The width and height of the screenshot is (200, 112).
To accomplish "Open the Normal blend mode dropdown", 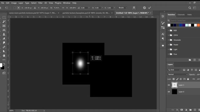I will (x=177, y=74).
